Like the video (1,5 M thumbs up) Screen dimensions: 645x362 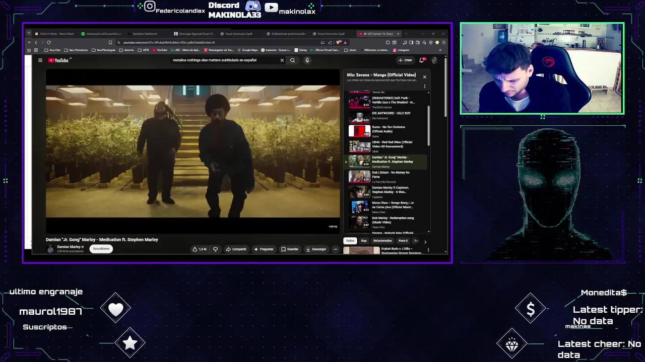click(200, 249)
